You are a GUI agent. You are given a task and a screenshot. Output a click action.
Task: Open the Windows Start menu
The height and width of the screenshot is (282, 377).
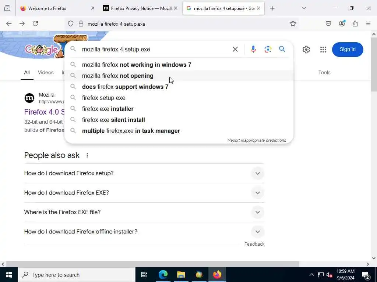pyautogui.click(x=9, y=275)
